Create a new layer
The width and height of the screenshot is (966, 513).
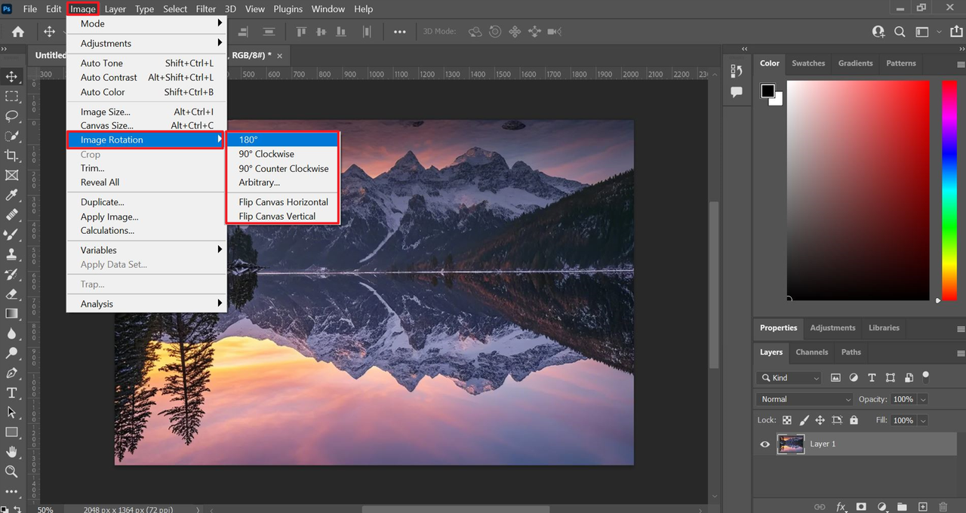pyautogui.click(x=922, y=507)
